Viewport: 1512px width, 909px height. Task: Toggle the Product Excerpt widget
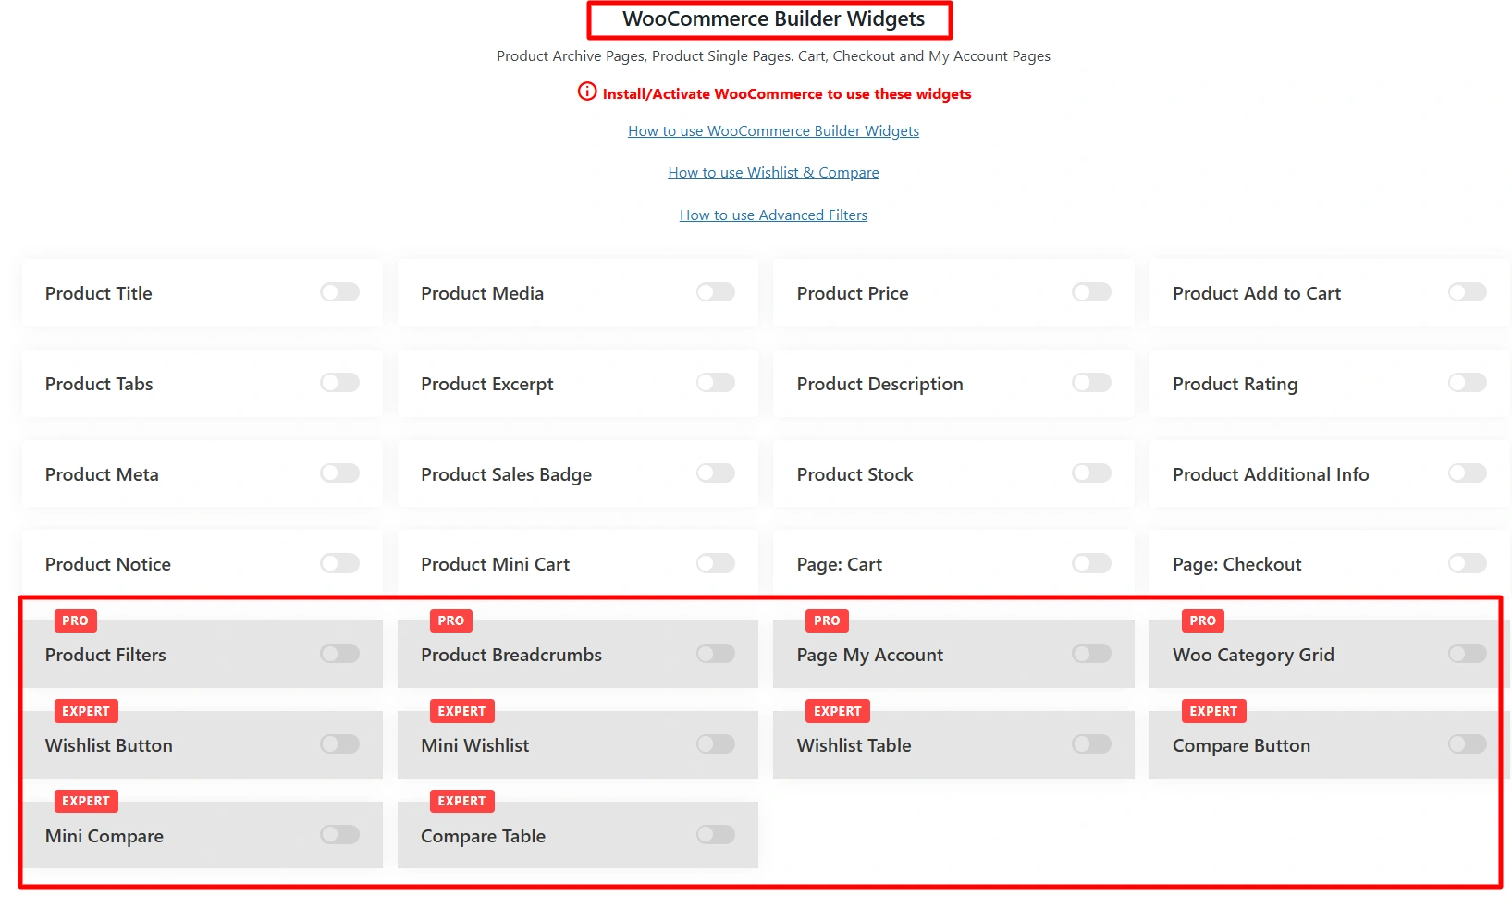click(x=716, y=383)
